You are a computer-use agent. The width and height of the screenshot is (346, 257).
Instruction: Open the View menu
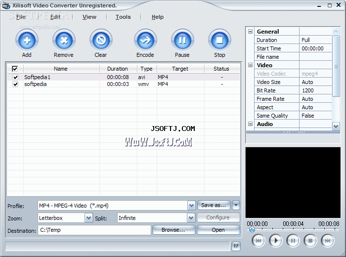pos(89,17)
